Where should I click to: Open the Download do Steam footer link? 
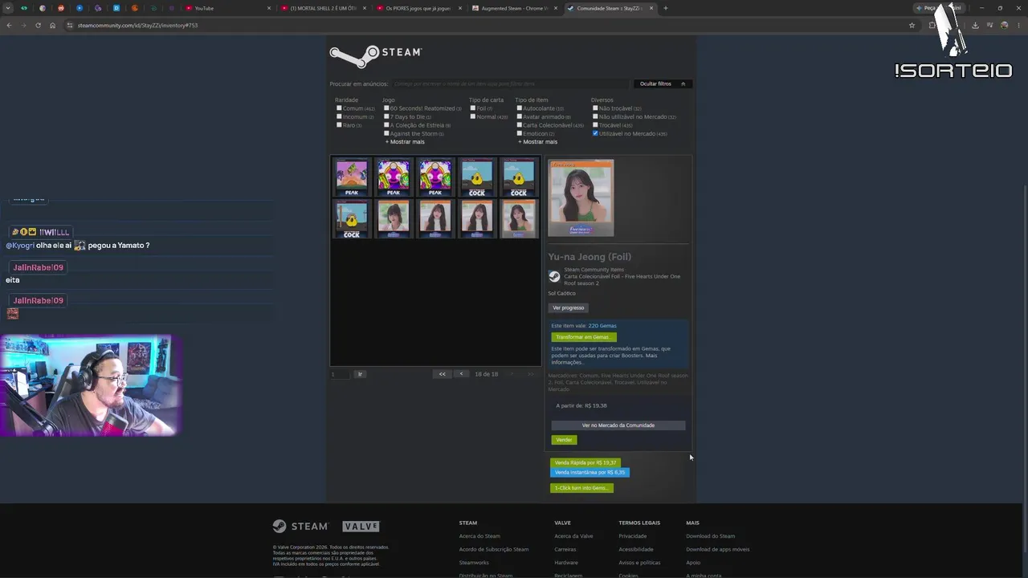pyautogui.click(x=711, y=536)
